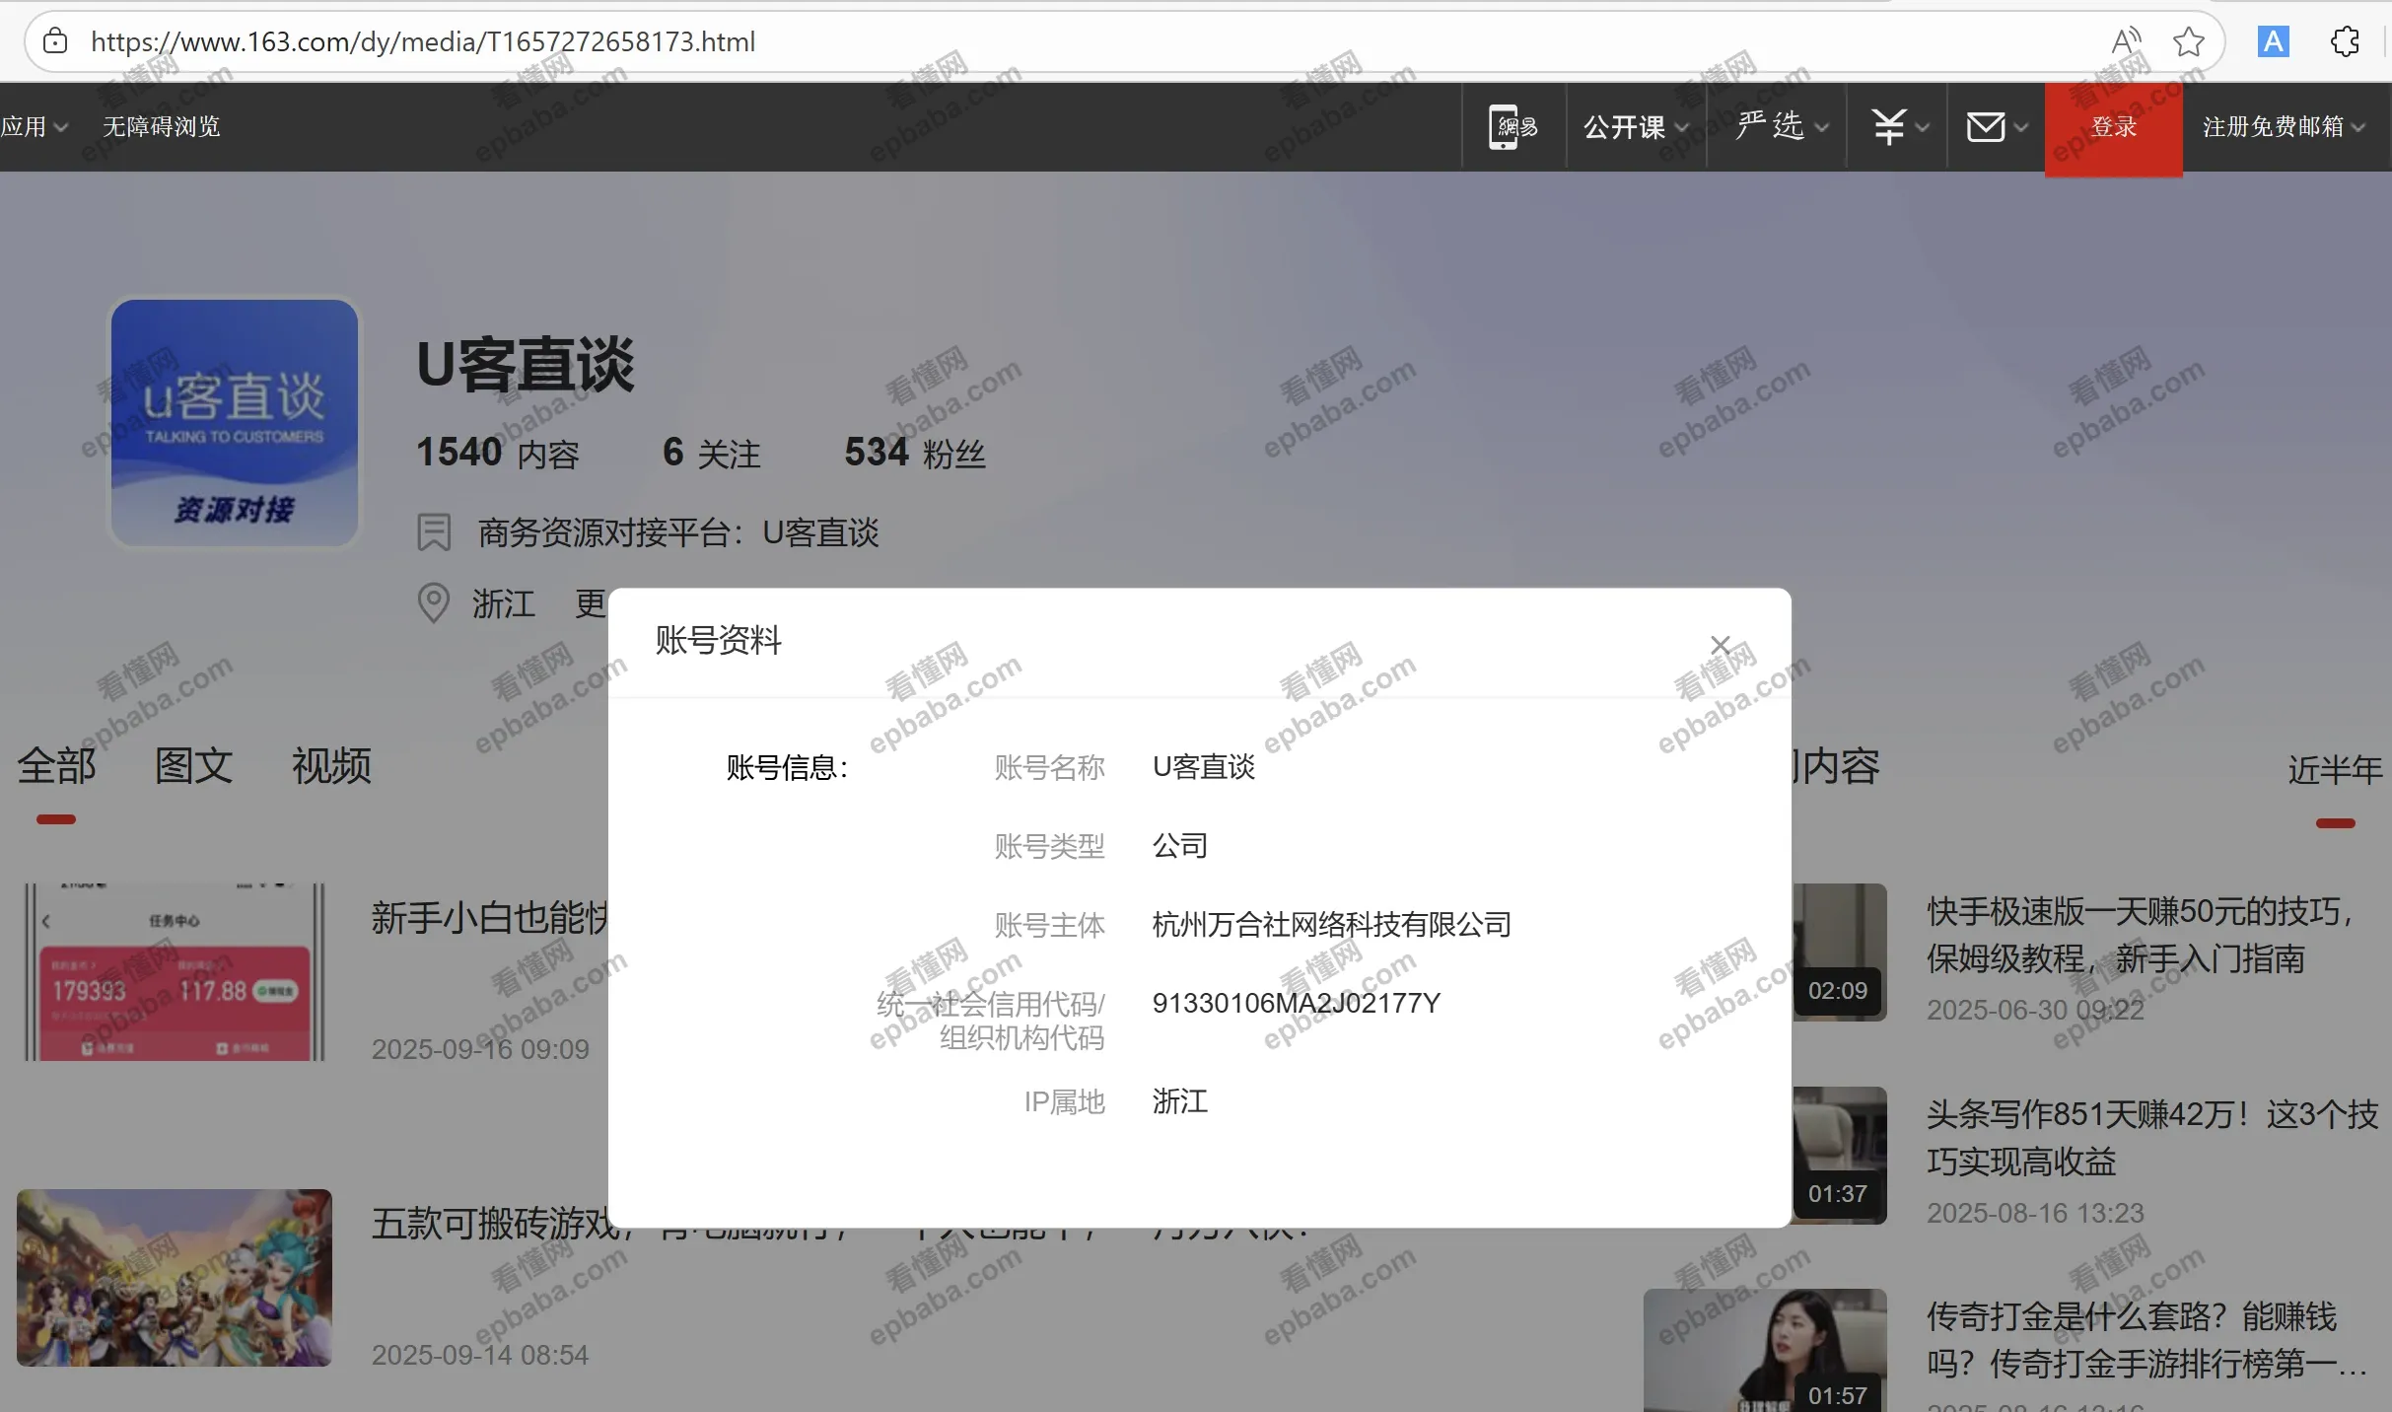The image size is (2392, 1412).
Task: Select the 全部 tab
Action: (x=56, y=766)
